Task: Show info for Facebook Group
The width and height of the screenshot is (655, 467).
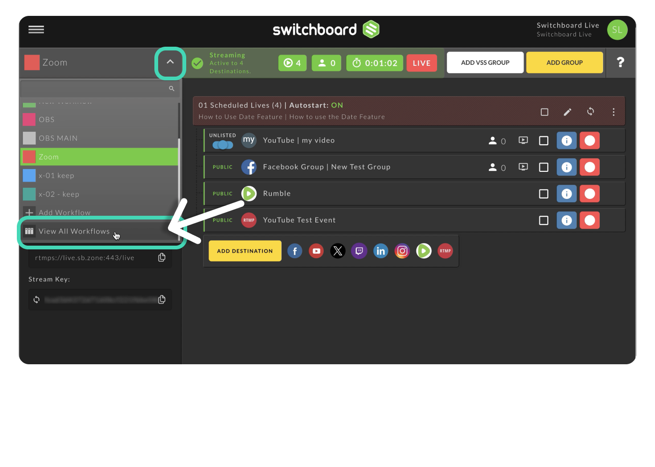Action: pos(567,167)
